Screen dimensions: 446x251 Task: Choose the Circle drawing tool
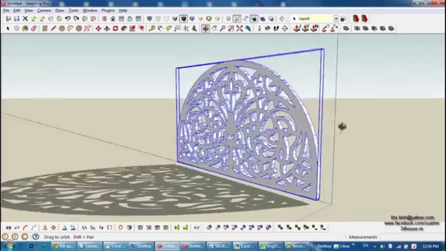tap(62, 29)
